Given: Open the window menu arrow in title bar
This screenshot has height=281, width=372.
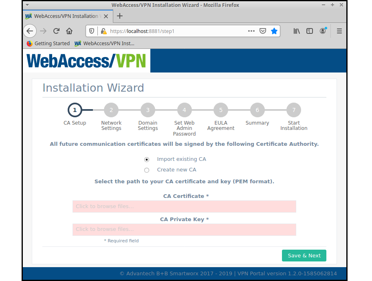Looking at the screenshot, I should click(27, 5).
